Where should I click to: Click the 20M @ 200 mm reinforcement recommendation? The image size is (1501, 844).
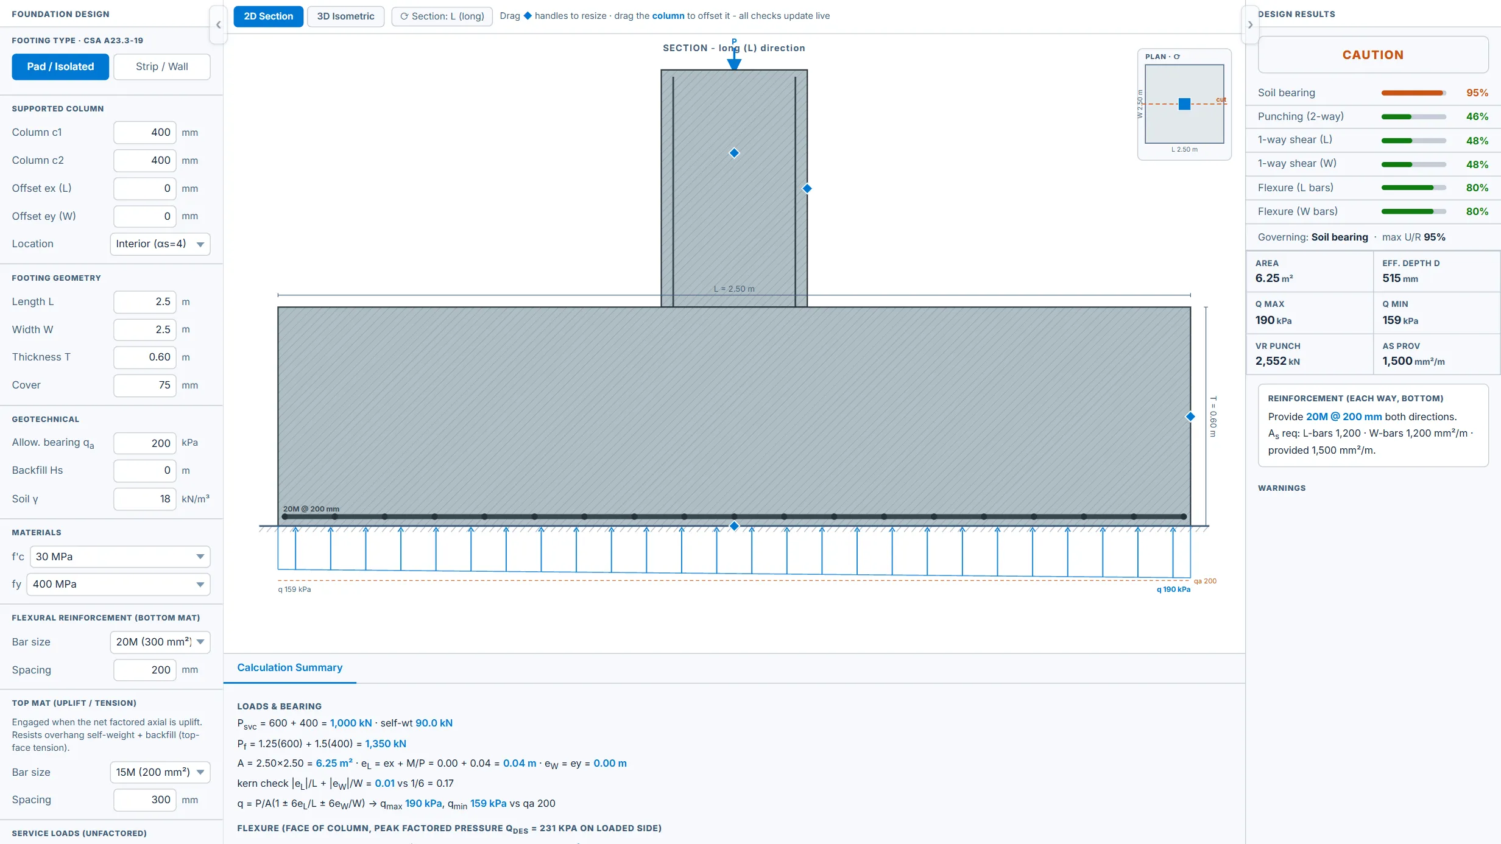click(1343, 417)
